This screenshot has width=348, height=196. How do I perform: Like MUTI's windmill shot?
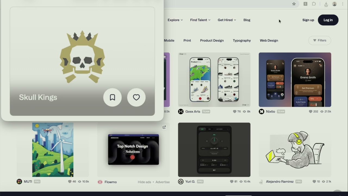click(70, 181)
